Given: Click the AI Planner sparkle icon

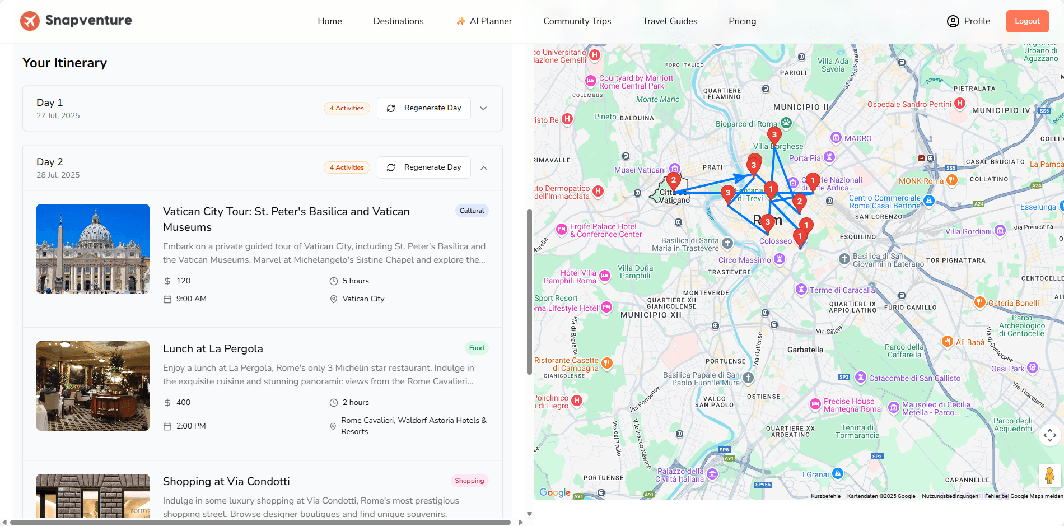Looking at the screenshot, I should pos(461,21).
